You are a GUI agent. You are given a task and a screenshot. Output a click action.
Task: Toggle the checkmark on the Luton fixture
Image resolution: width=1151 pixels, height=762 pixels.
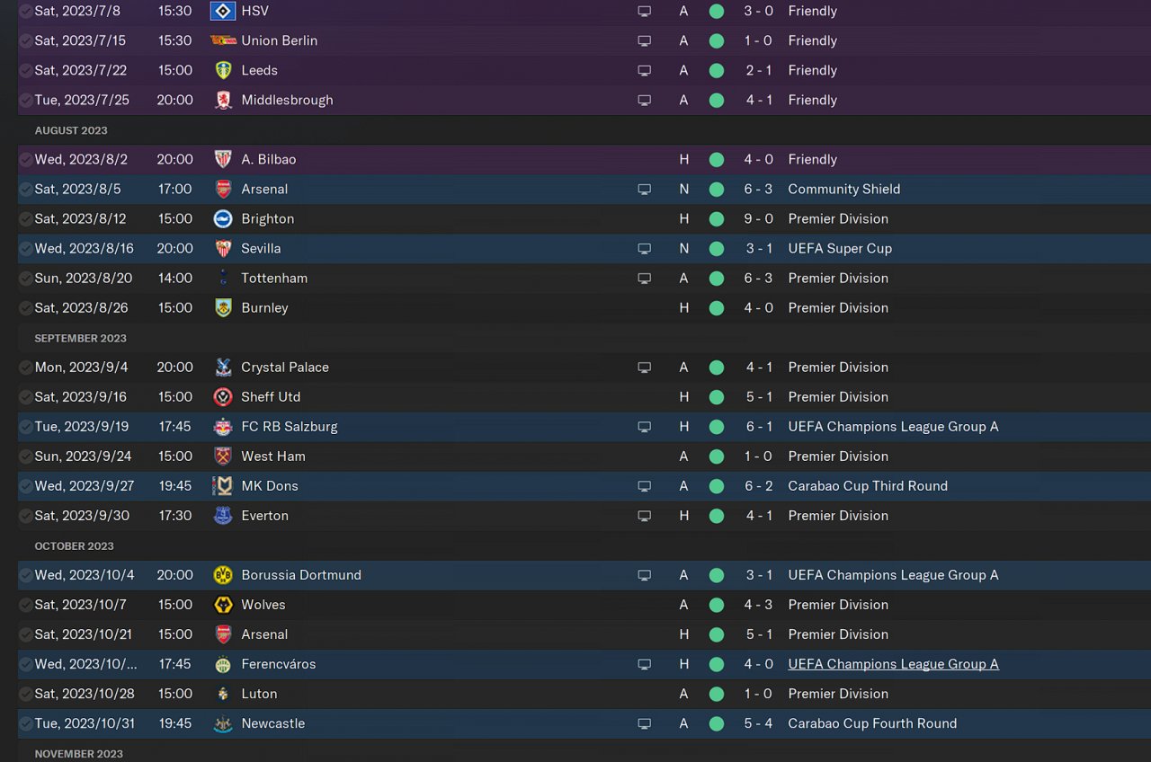tap(26, 694)
